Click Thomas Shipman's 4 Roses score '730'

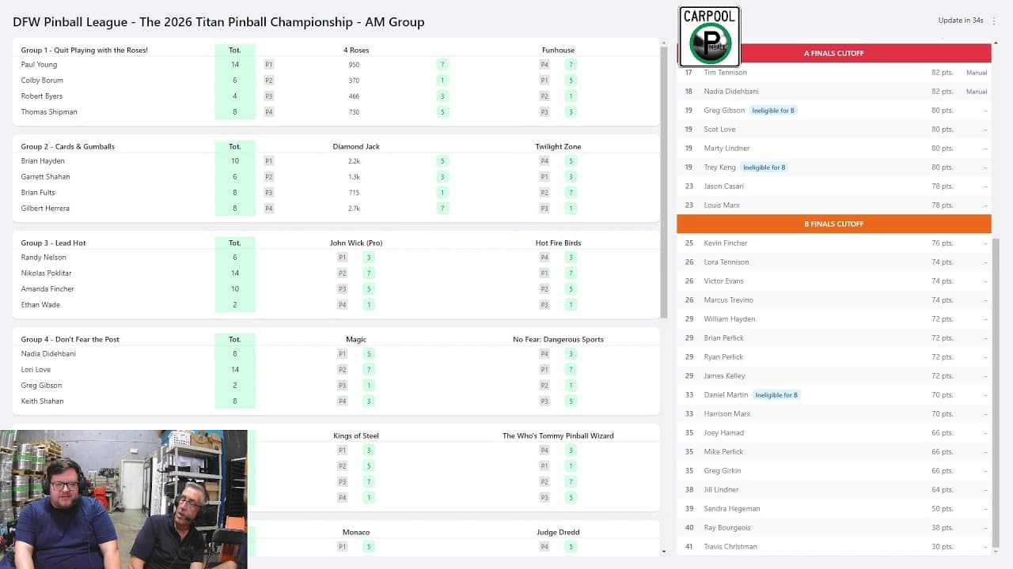[x=354, y=112]
